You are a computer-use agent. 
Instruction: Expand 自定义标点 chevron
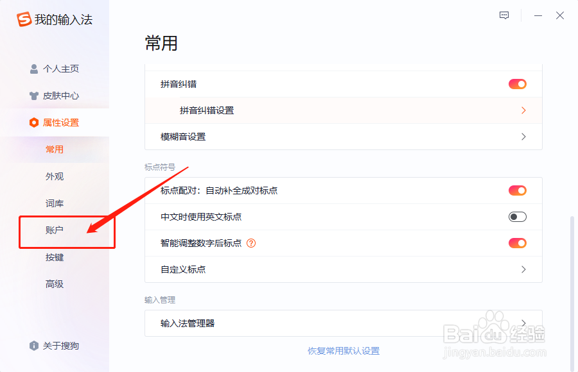coord(523,269)
